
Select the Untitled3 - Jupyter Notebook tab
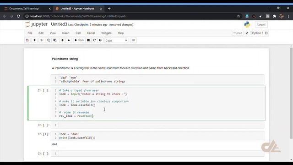[x=77, y=9]
